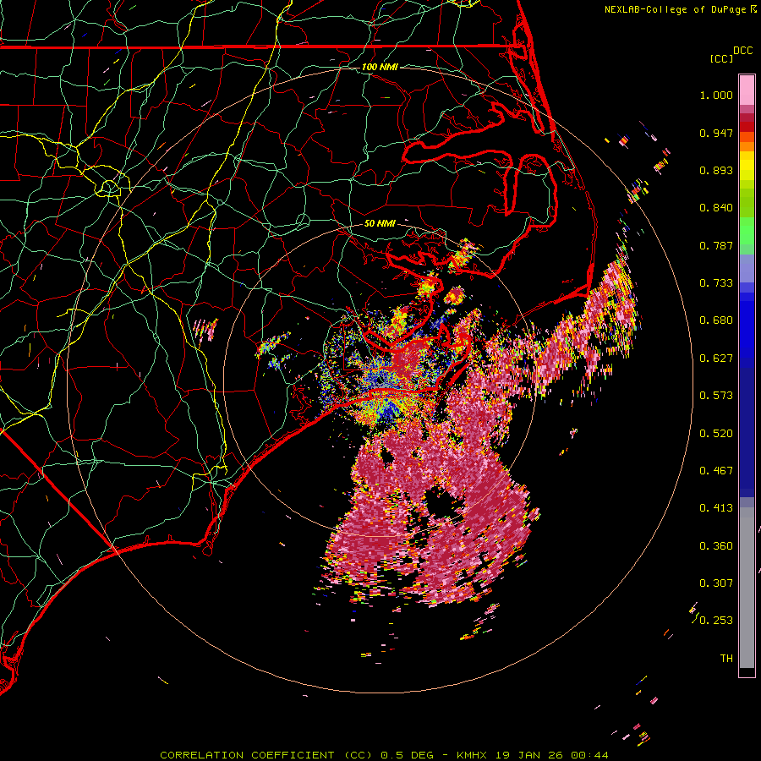Click the 19 JAN 26 date text

(530, 755)
